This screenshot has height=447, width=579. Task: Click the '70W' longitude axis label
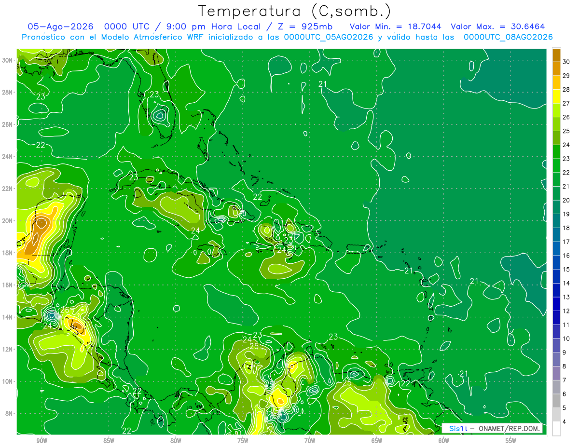coord(310,441)
